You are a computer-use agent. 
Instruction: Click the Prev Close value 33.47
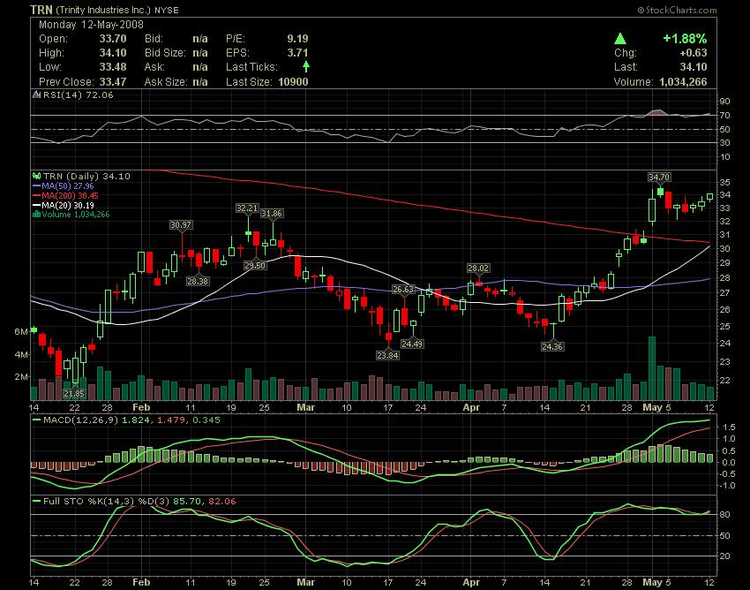113,82
